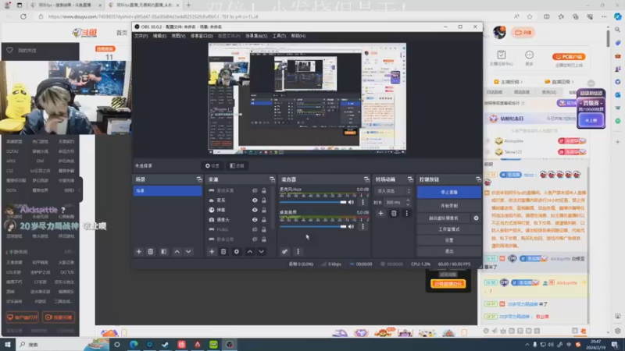Click the blue 停止直播 stop streaming button
The width and height of the screenshot is (625, 351).
pos(448,192)
